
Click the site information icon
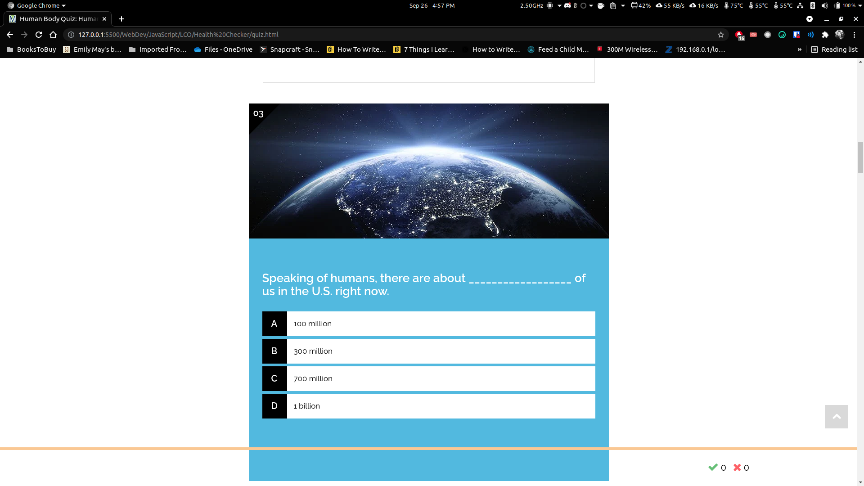[x=71, y=35]
